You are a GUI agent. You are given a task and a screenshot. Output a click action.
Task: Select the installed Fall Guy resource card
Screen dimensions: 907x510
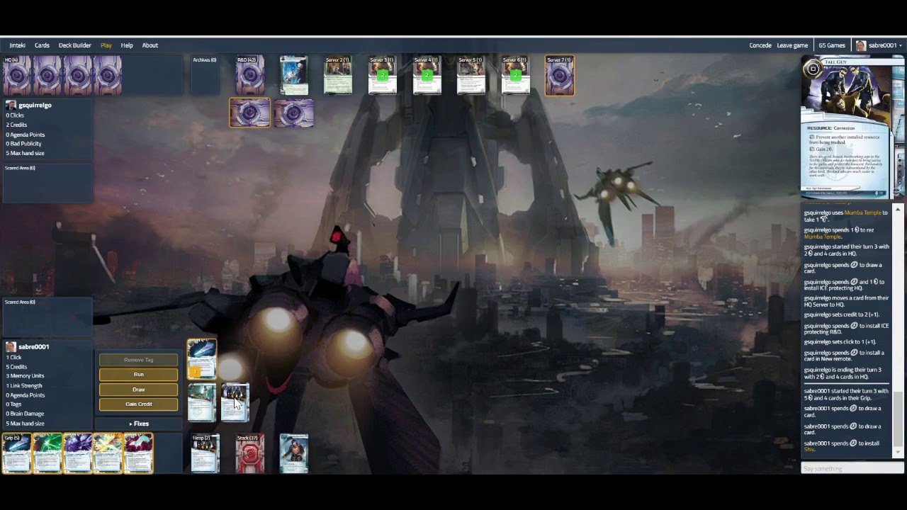tap(235, 402)
